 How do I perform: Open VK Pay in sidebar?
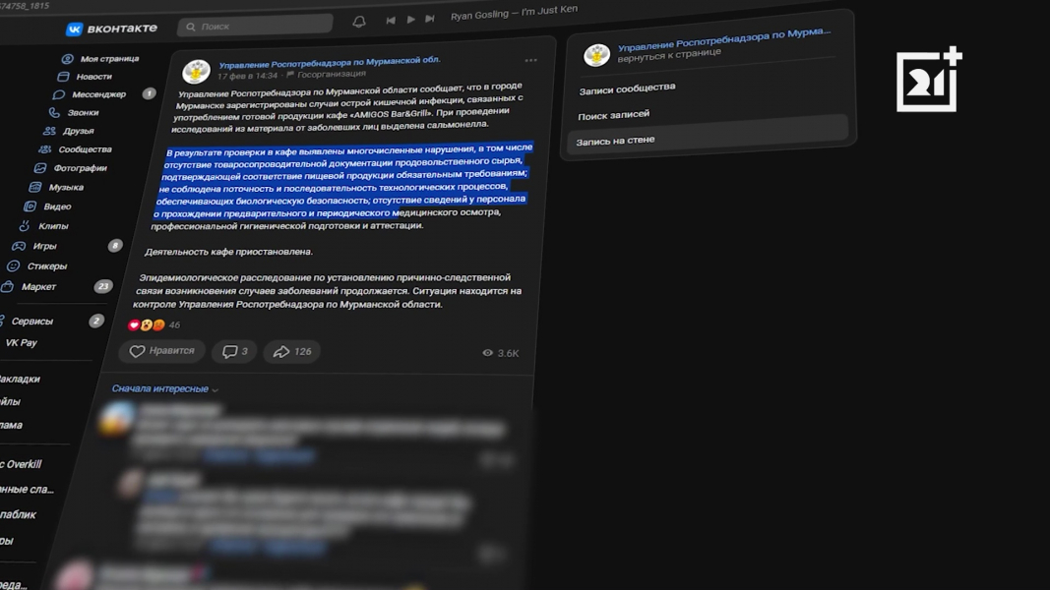(21, 342)
